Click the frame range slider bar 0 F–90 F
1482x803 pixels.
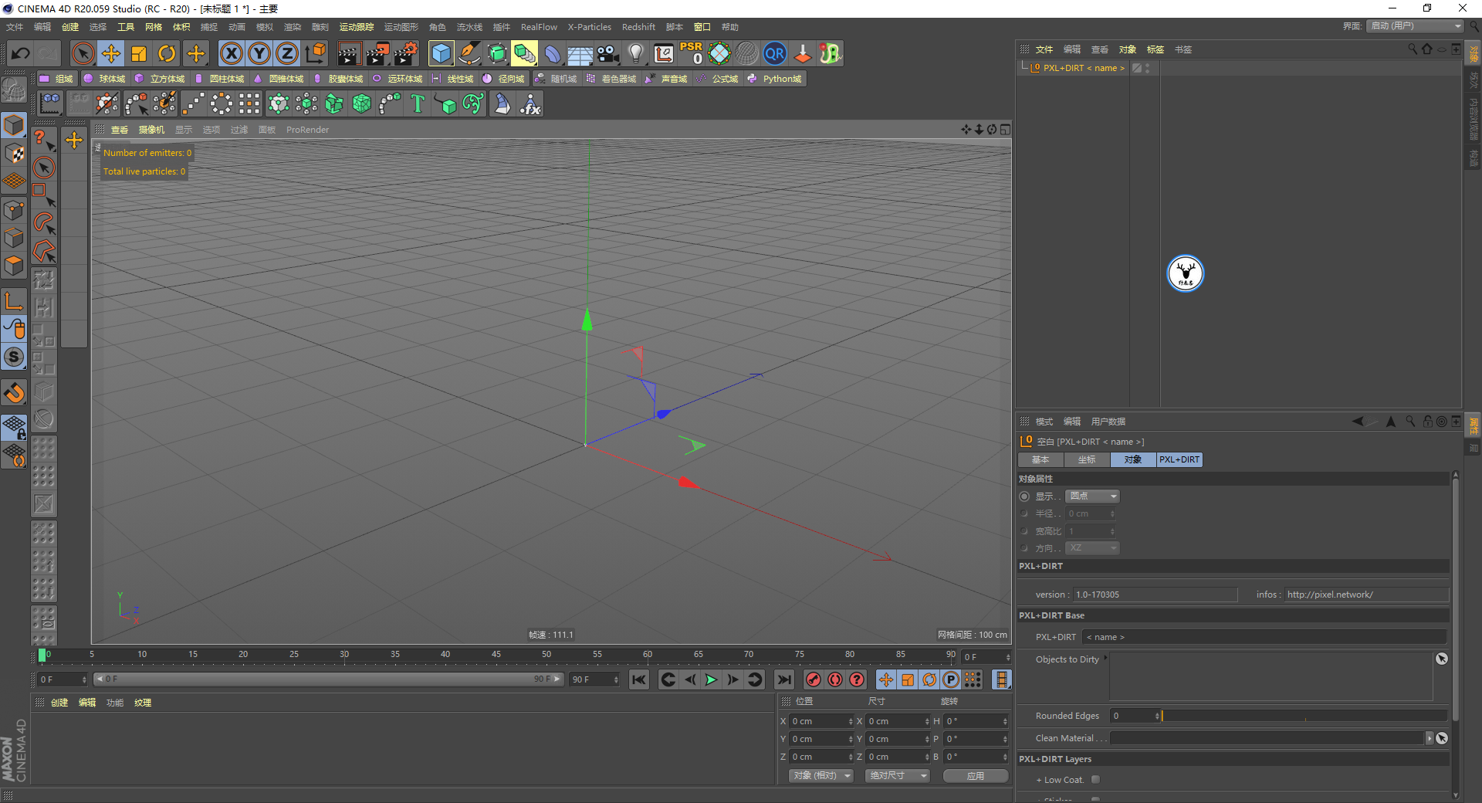pos(328,679)
